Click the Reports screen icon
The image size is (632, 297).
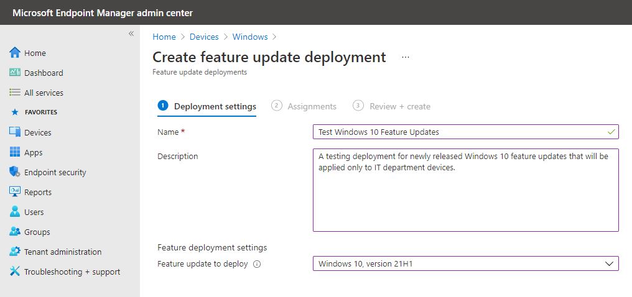[x=15, y=192]
